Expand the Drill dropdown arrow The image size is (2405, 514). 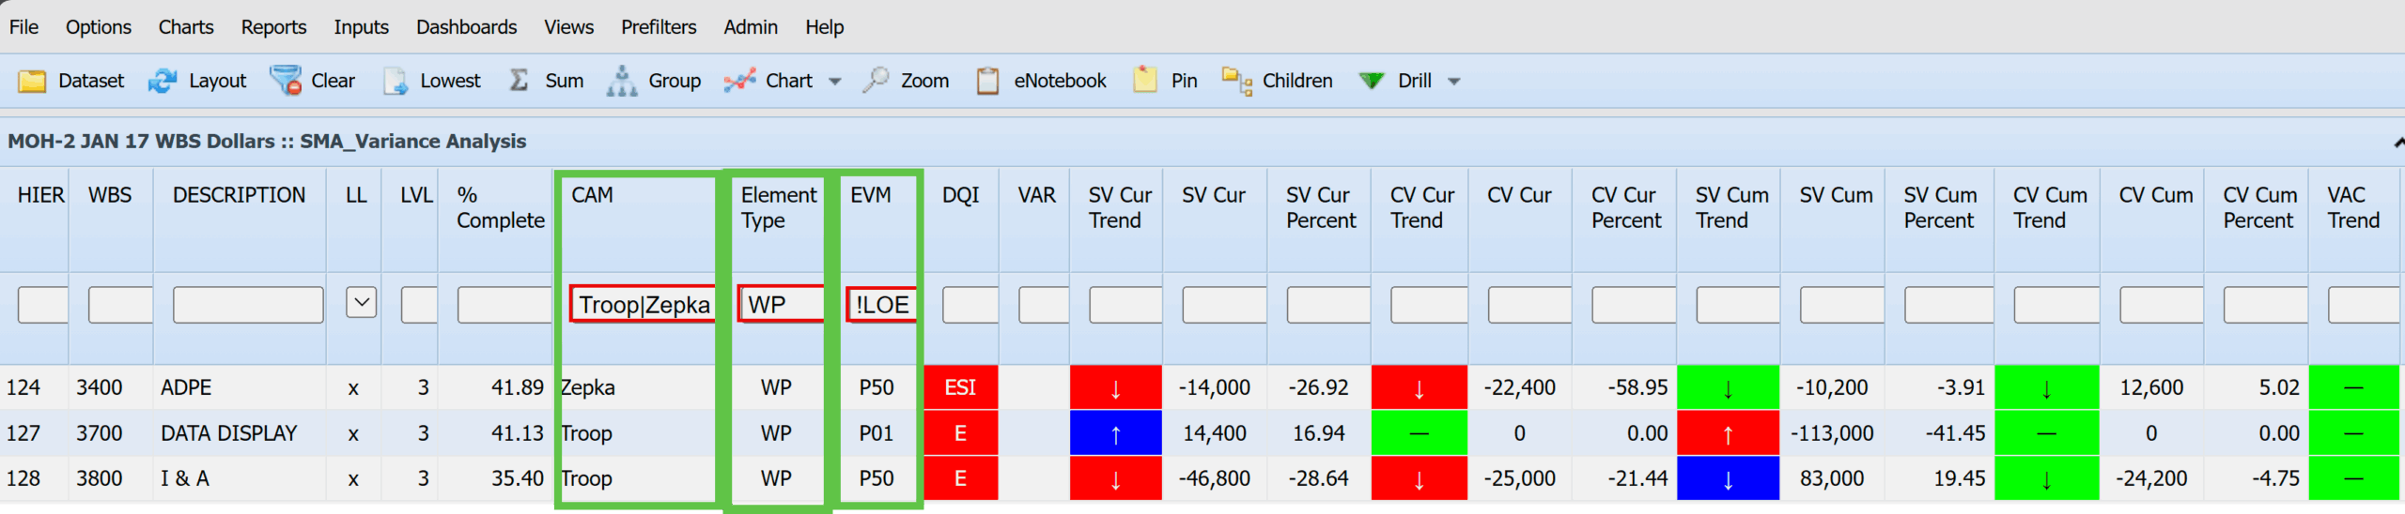click(x=1454, y=82)
